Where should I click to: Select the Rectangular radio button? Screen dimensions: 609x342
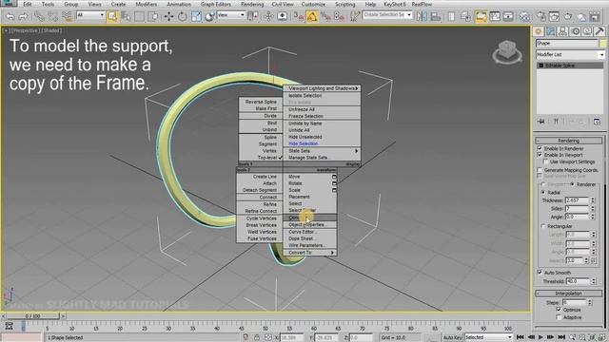click(543, 226)
